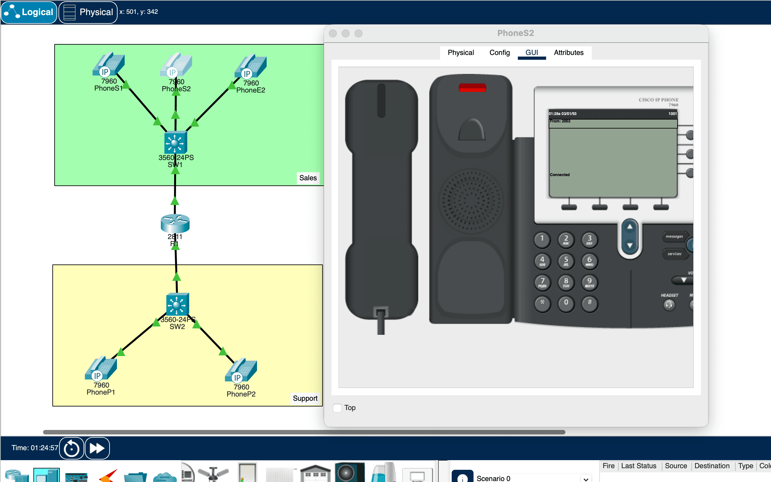Open the R1 2811 router

tap(175, 224)
